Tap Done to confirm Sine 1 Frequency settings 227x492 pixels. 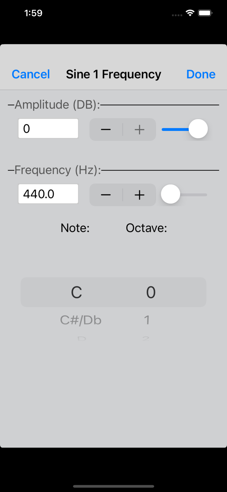(x=201, y=74)
